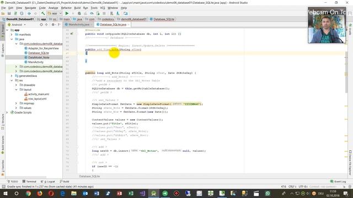Select MainActivity class in project tree

coord(35,62)
